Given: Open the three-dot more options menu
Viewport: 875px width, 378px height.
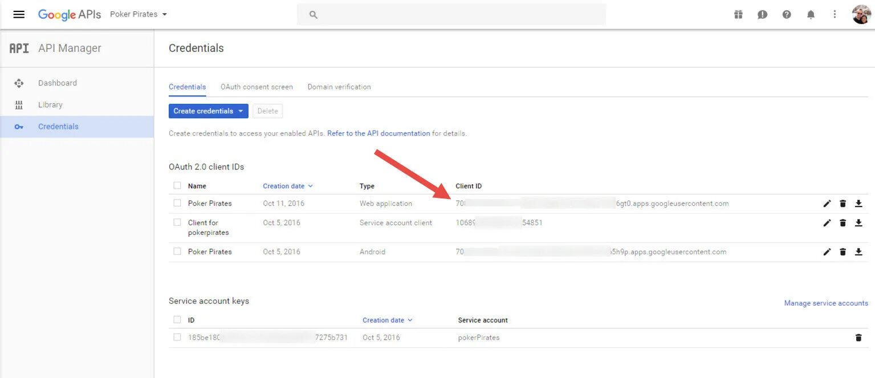Looking at the screenshot, I should tap(835, 15).
